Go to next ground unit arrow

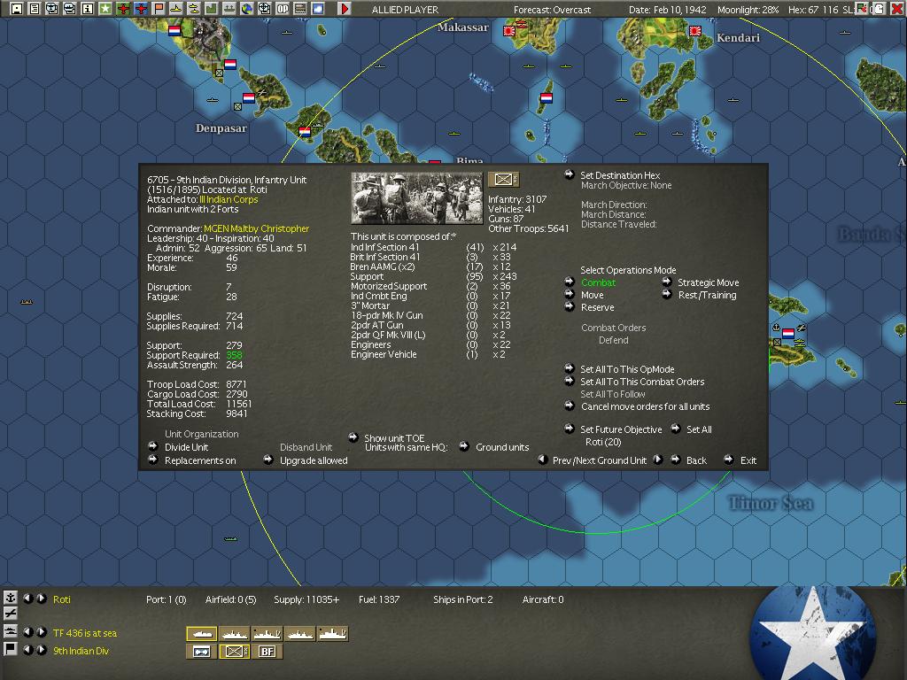click(658, 460)
